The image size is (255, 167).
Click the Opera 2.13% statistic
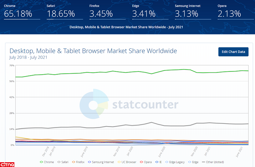click(229, 14)
